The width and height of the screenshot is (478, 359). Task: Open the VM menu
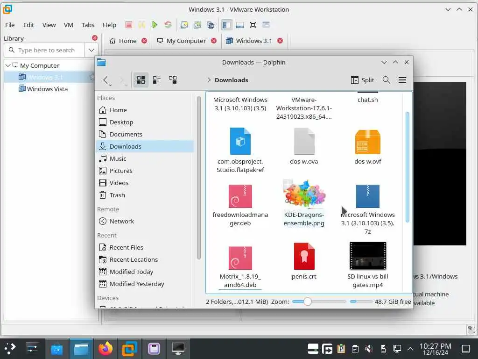click(x=68, y=25)
